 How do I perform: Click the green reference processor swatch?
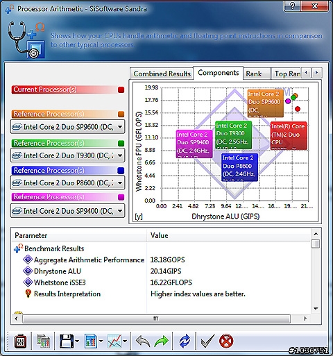(121, 144)
